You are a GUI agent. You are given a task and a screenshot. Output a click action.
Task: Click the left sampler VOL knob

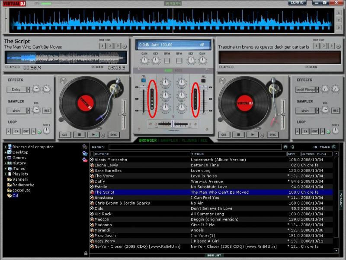point(36,110)
